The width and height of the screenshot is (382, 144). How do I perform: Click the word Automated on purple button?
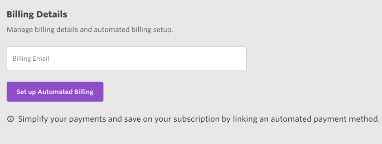coord(55,92)
